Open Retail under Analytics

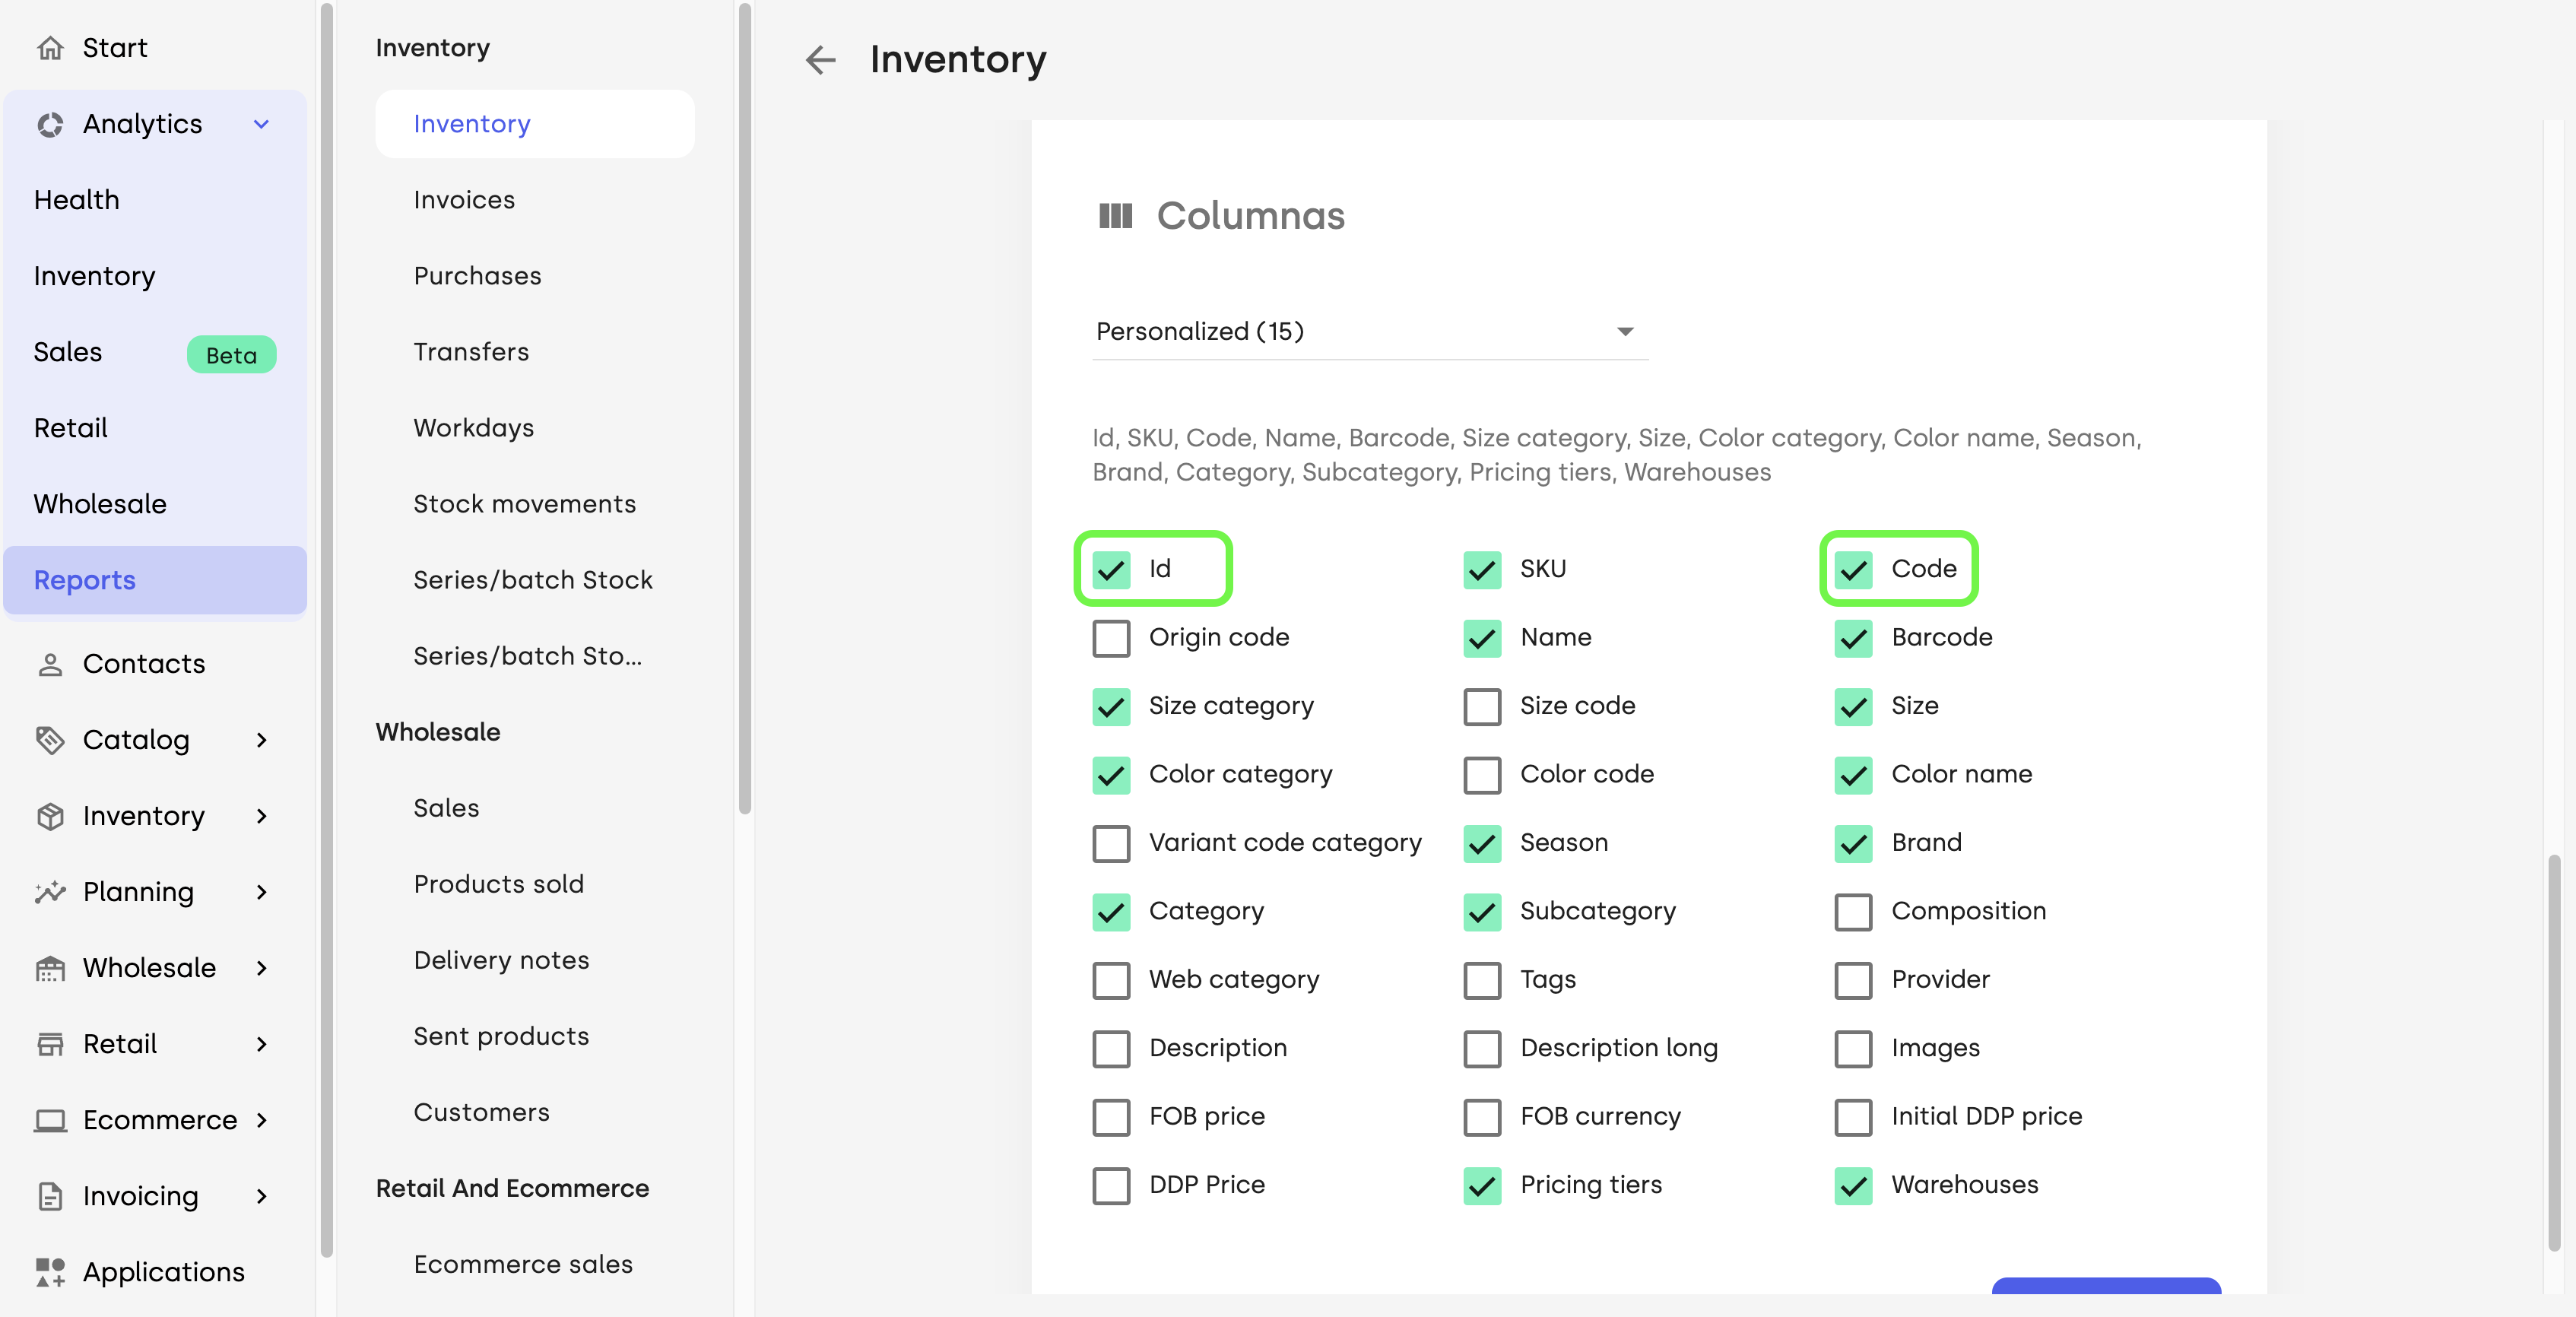point(155,428)
